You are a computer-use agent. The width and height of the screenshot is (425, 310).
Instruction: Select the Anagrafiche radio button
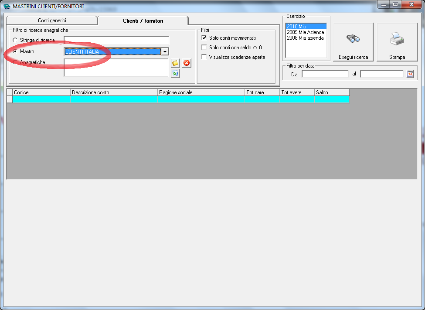(x=15, y=62)
